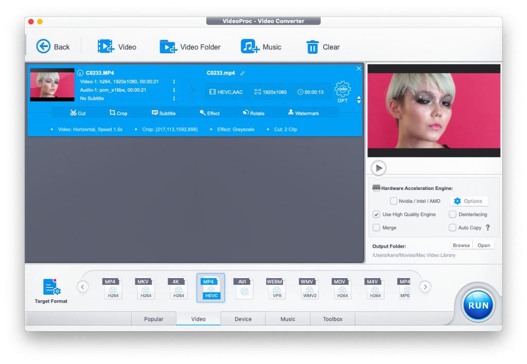
Task: Click the 00:00:13 output duration
Action: (310, 92)
